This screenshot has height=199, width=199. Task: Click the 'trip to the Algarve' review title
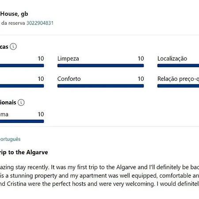pyautogui.click(x=24, y=152)
